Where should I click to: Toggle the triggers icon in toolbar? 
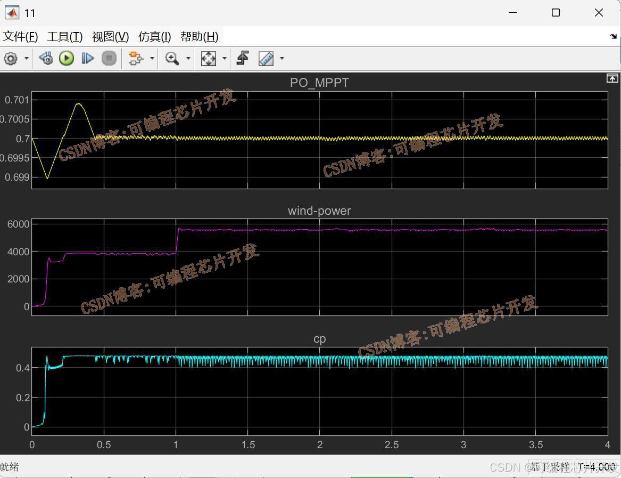click(x=242, y=58)
